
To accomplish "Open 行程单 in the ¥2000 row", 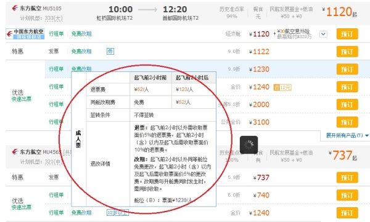I will coord(56,105).
